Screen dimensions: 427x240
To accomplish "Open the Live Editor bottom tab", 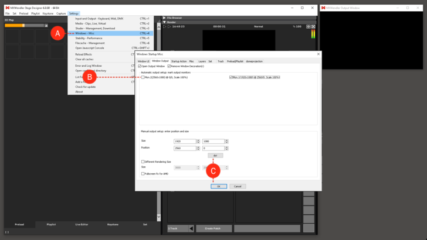I will pos(82,225).
